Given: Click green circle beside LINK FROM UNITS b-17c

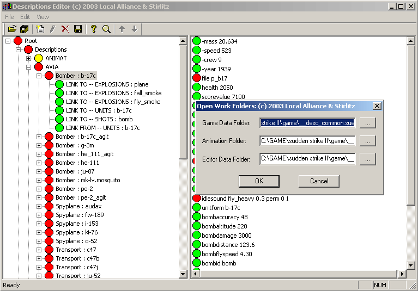Looking at the screenshot, I should (59, 128).
